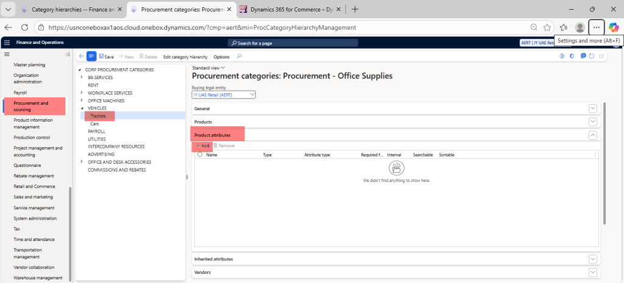The image size is (624, 283).
Task: Click Edit category hierarchy button
Action: (x=185, y=57)
